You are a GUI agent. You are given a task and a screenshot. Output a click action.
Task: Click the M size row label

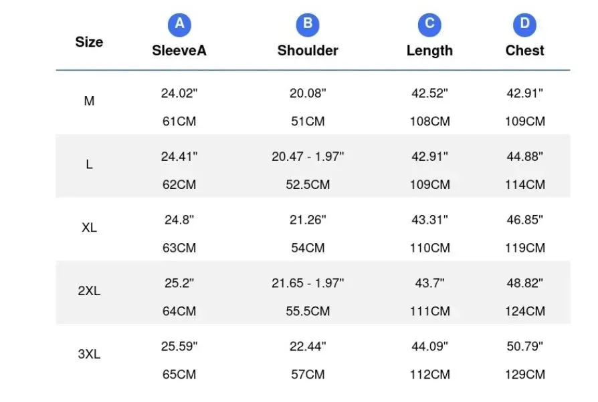click(x=89, y=101)
